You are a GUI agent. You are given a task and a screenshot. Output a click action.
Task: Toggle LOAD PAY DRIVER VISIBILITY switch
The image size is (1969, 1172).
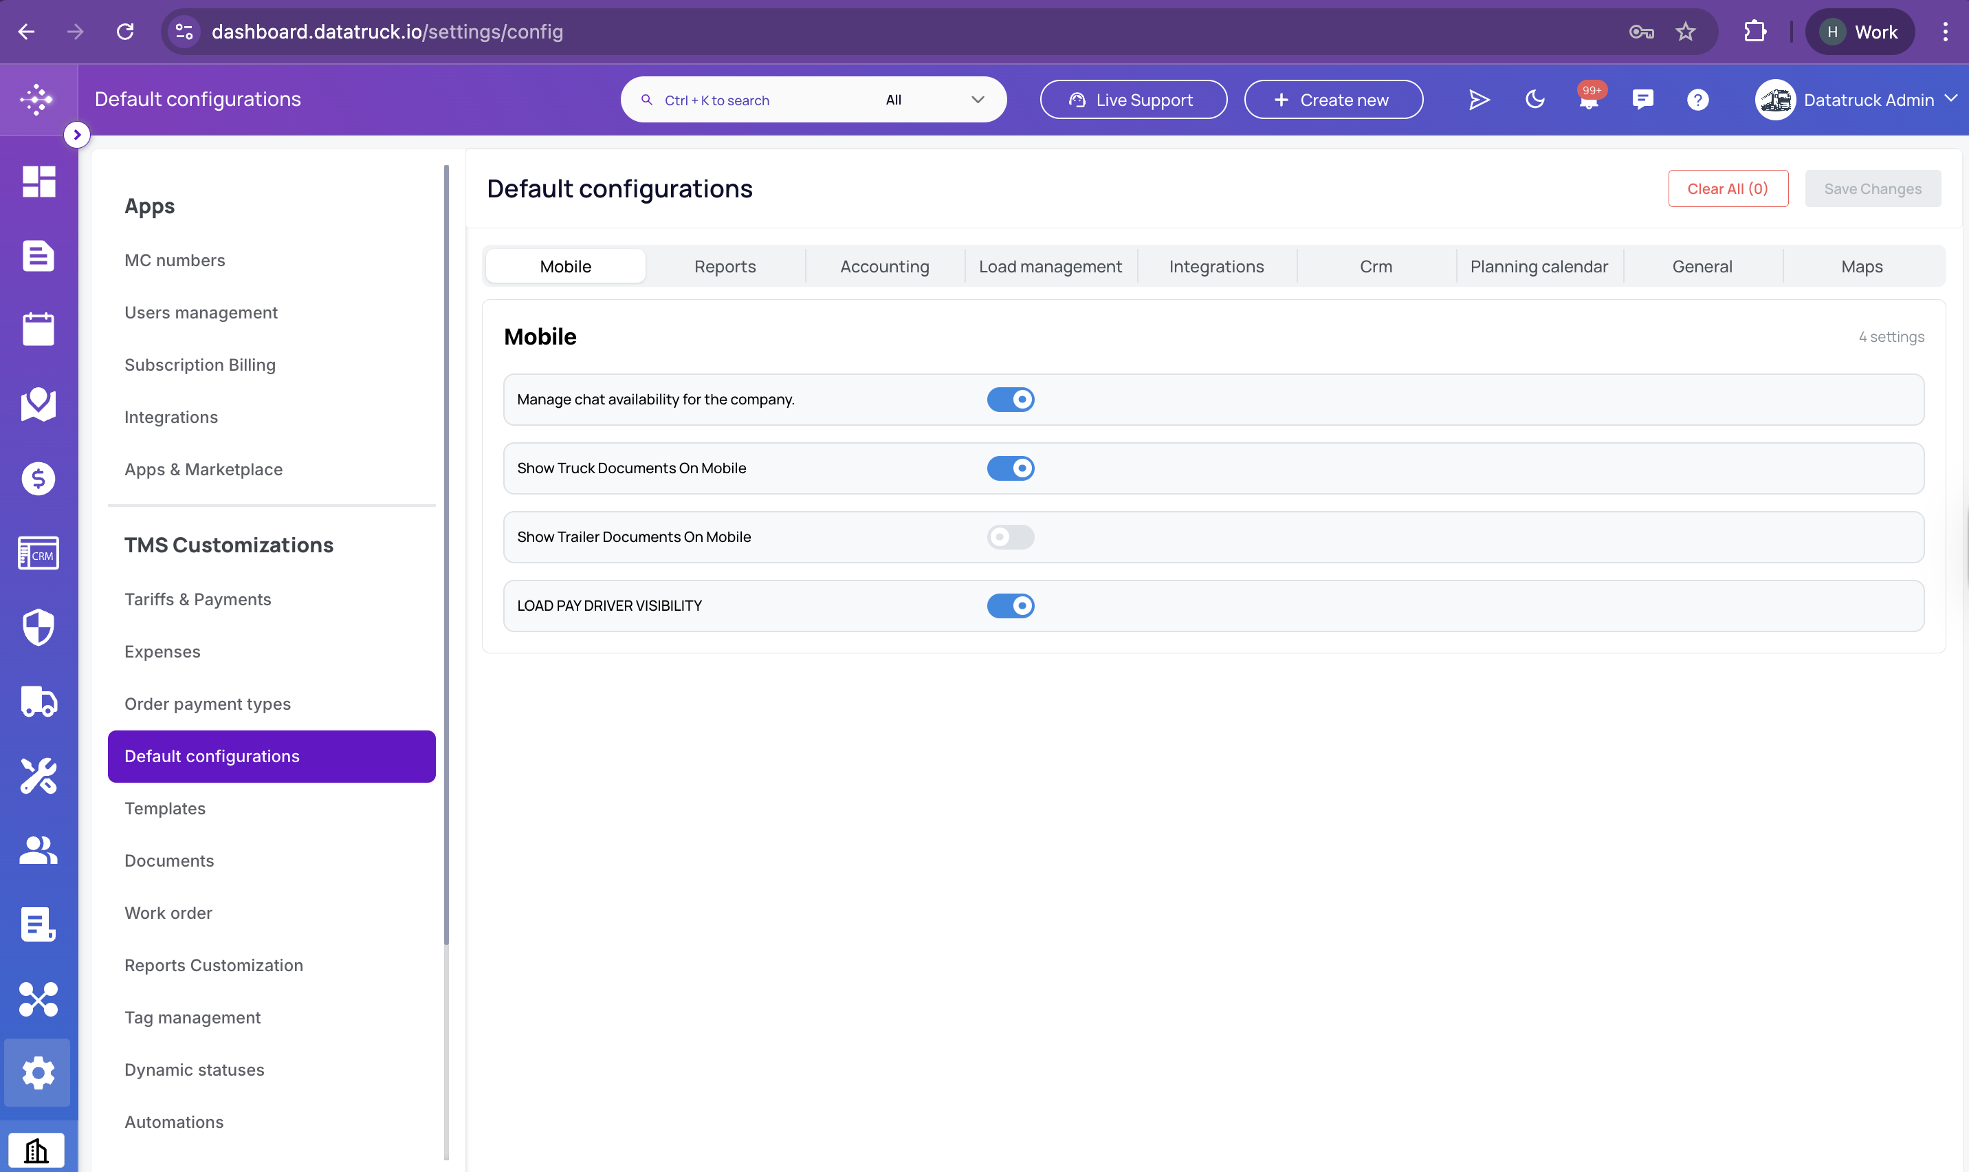(x=1010, y=606)
